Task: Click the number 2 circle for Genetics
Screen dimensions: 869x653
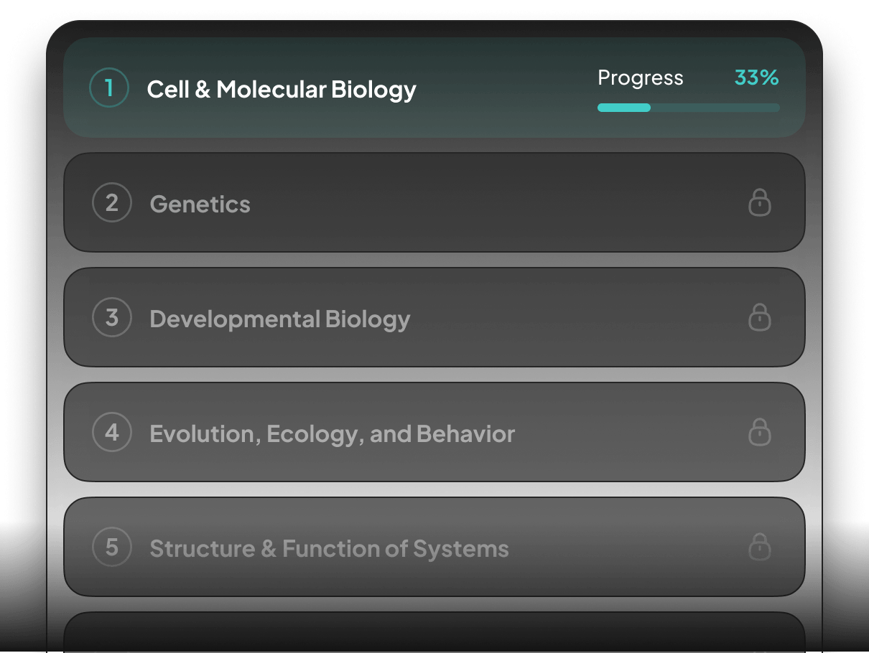Action: [111, 202]
